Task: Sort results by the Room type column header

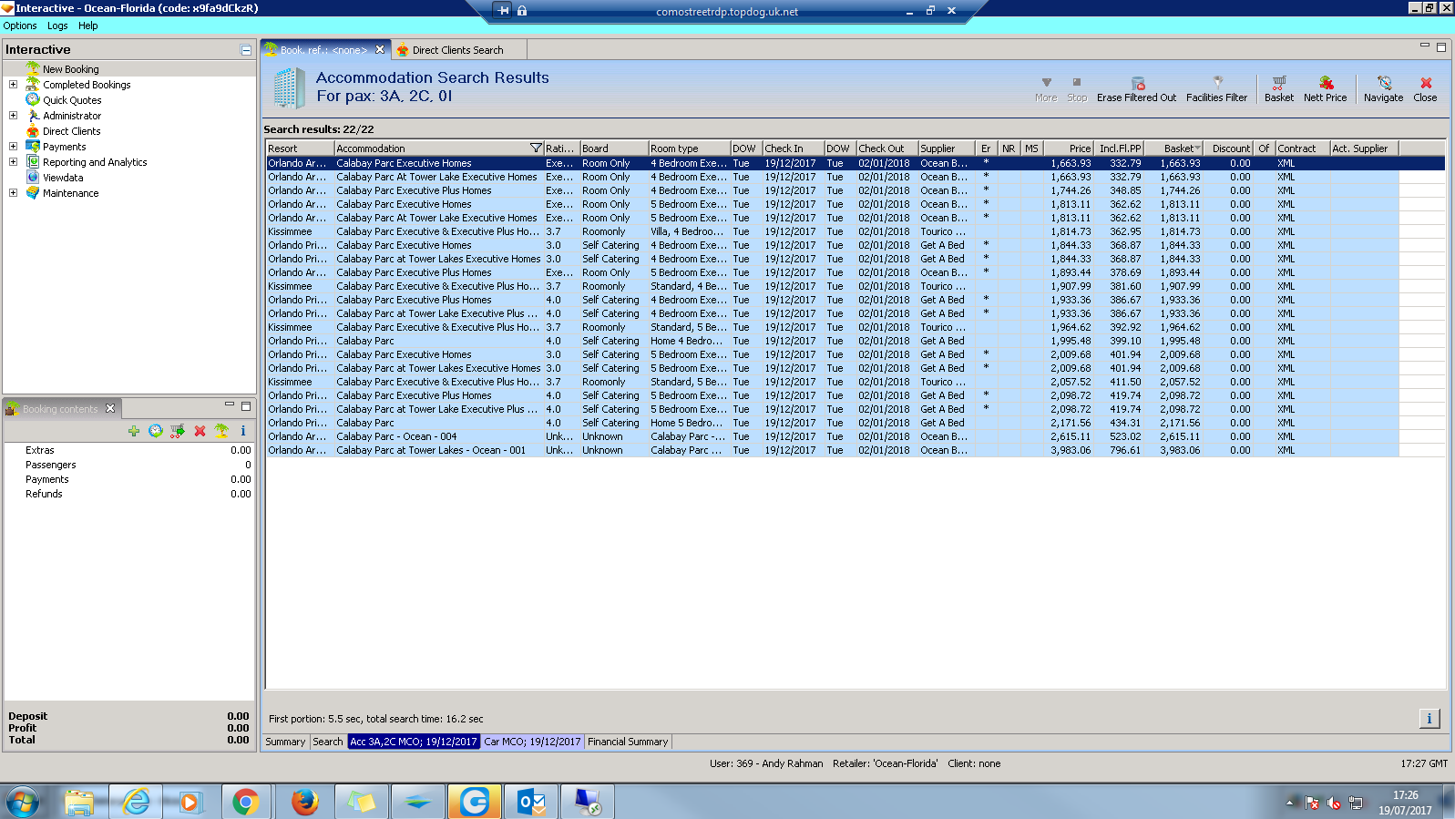Action: (x=689, y=148)
